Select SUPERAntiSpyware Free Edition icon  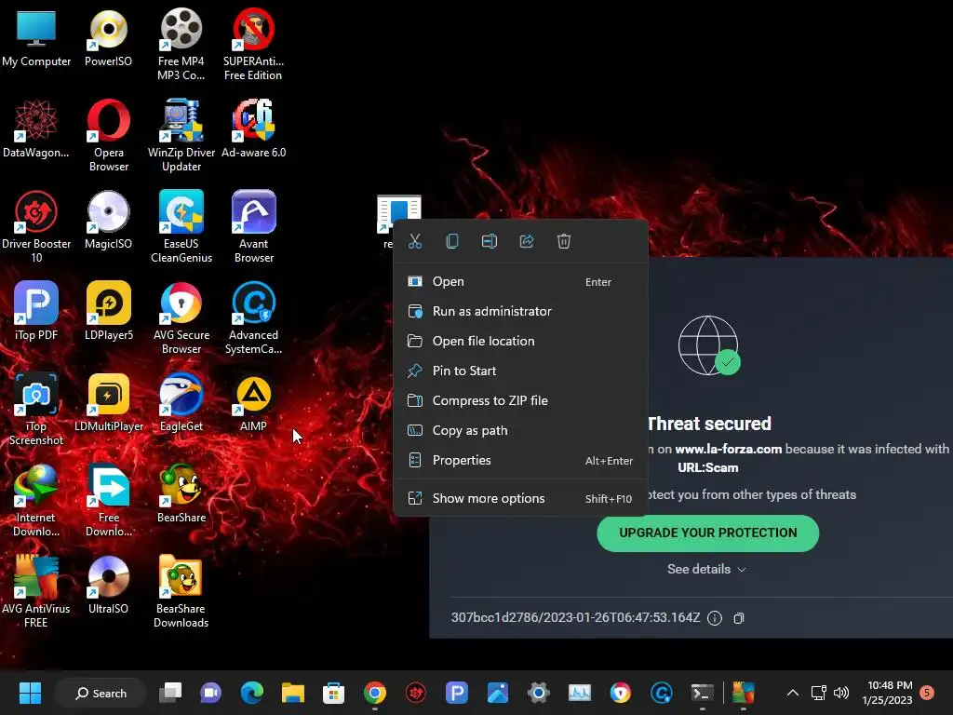(253, 45)
